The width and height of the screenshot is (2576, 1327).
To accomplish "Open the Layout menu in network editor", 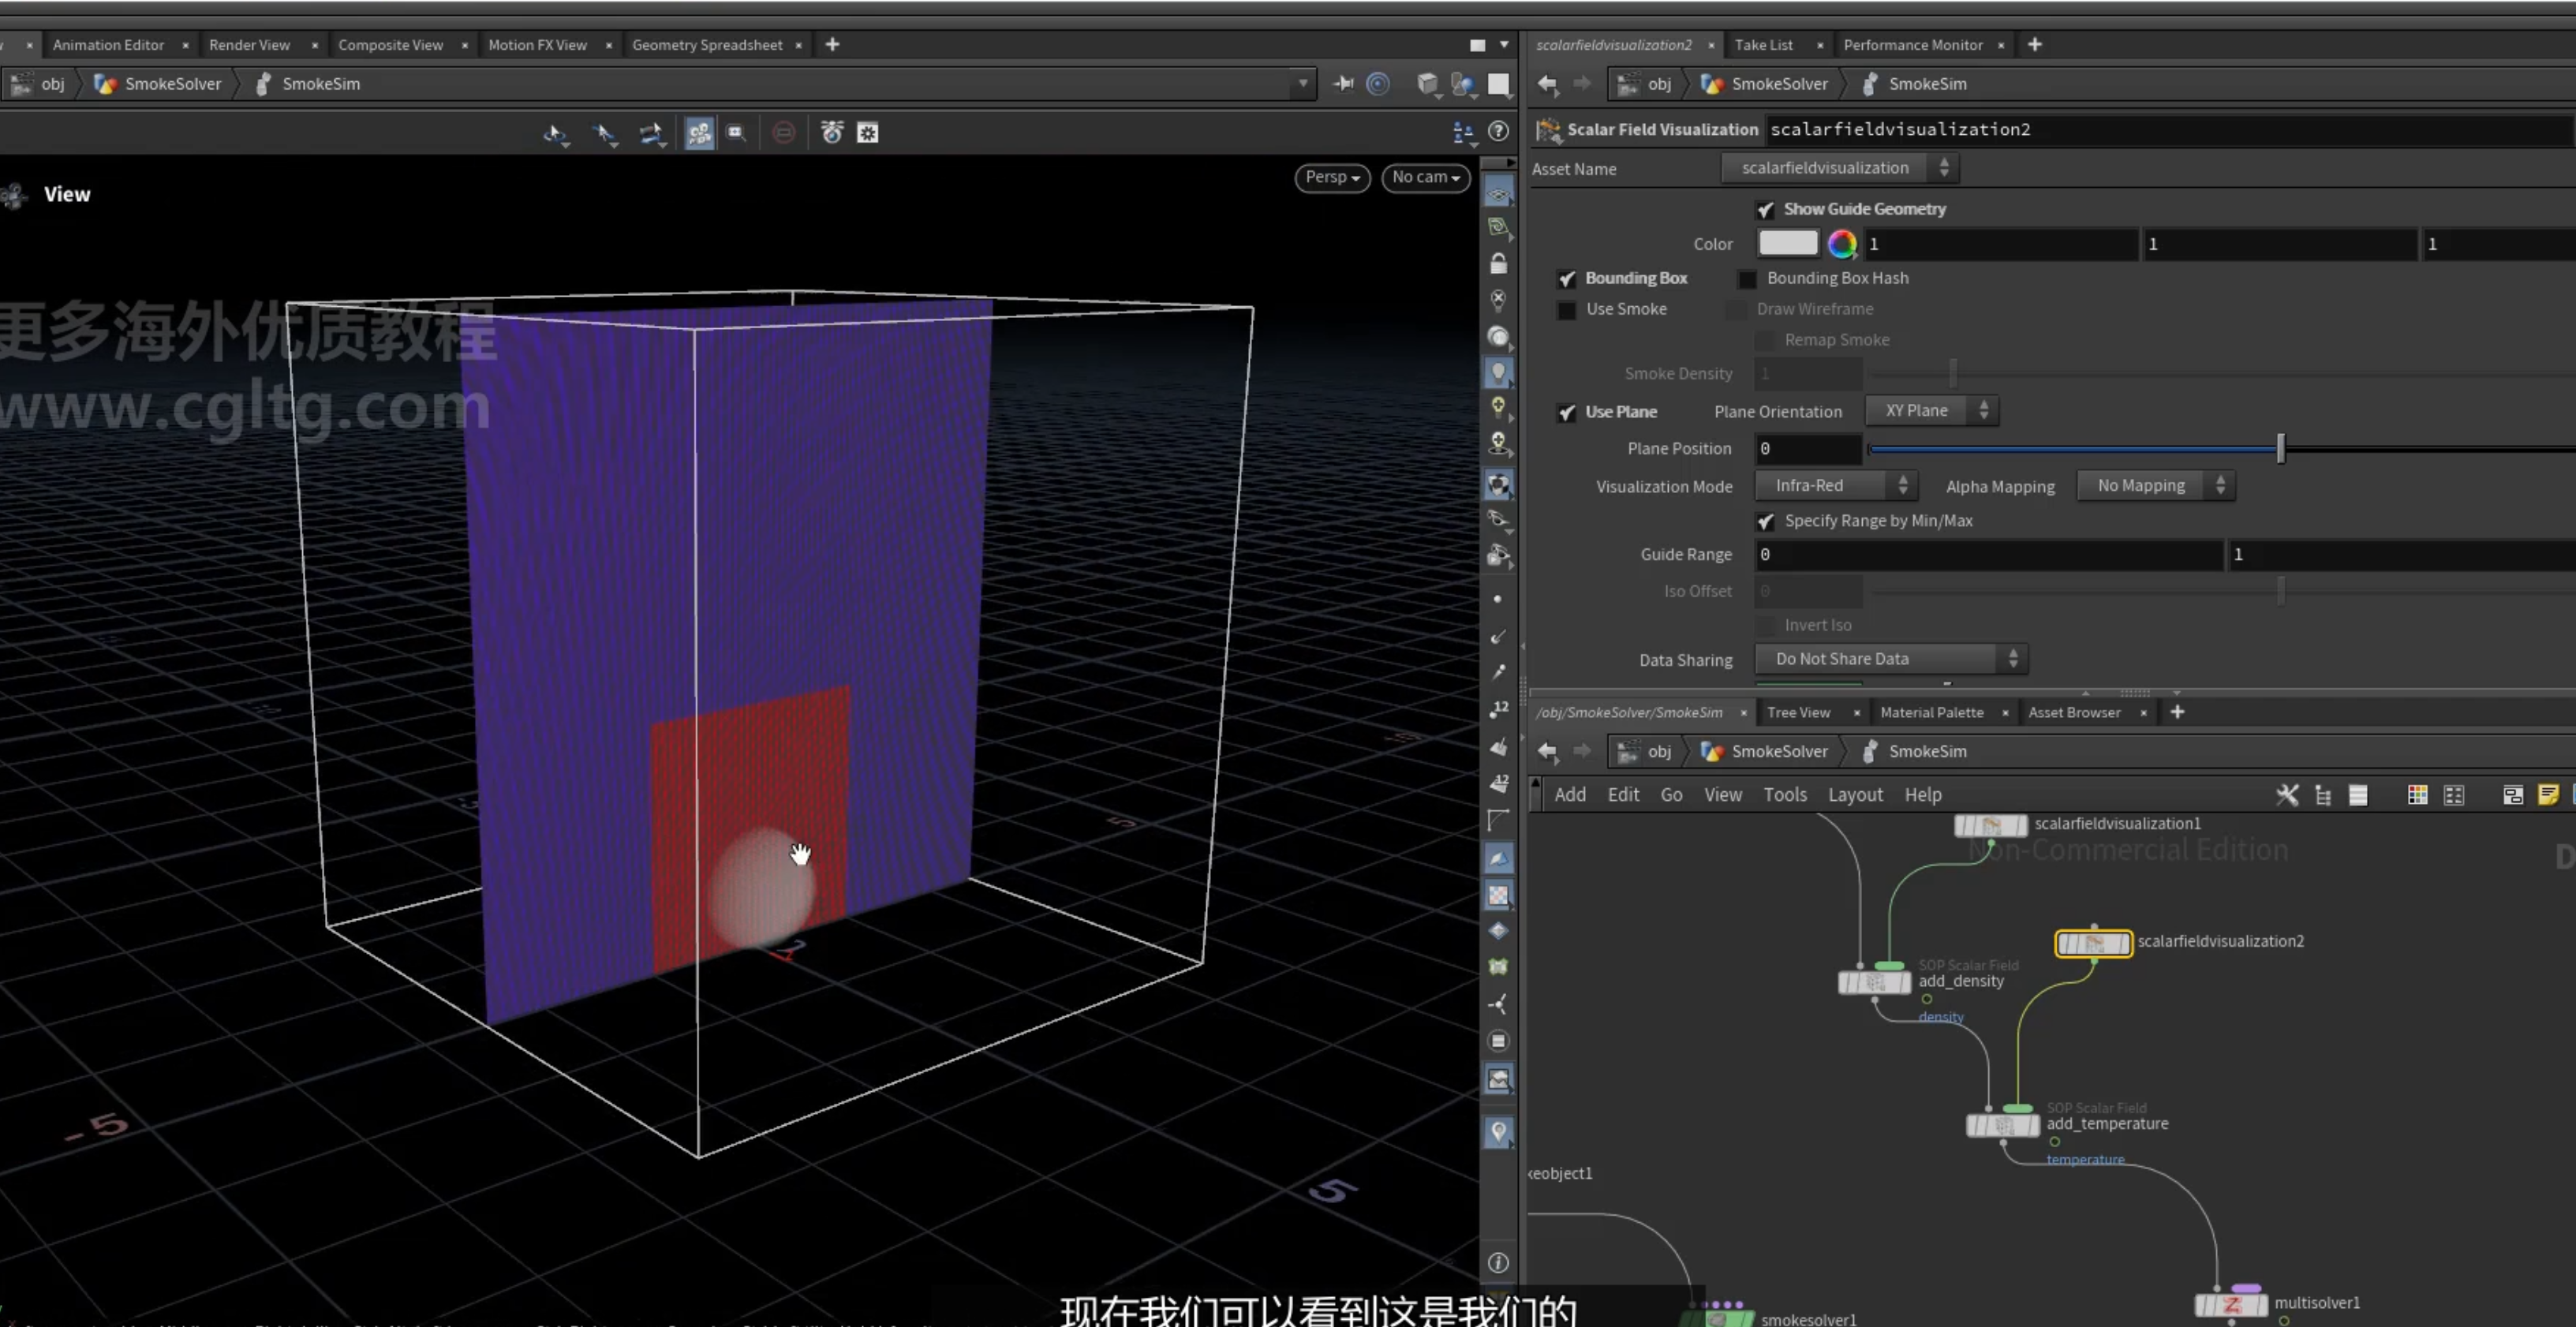I will (1855, 795).
